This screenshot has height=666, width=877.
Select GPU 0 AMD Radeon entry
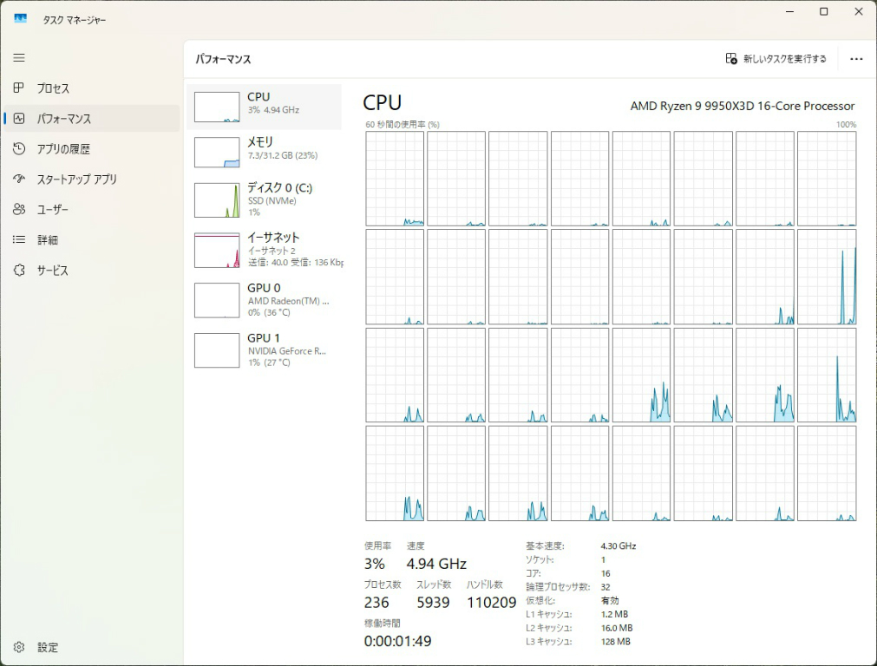coord(265,300)
